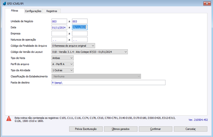Open the Tipo da Atividade dropdown

pyautogui.click(x=63, y=70)
